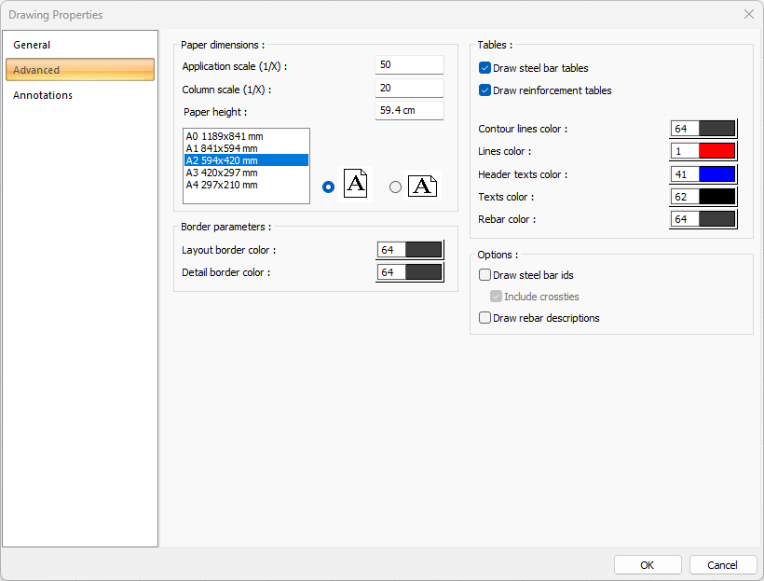Select the landscape paper orientation icon
The width and height of the screenshot is (764, 581).
pos(422,186)
